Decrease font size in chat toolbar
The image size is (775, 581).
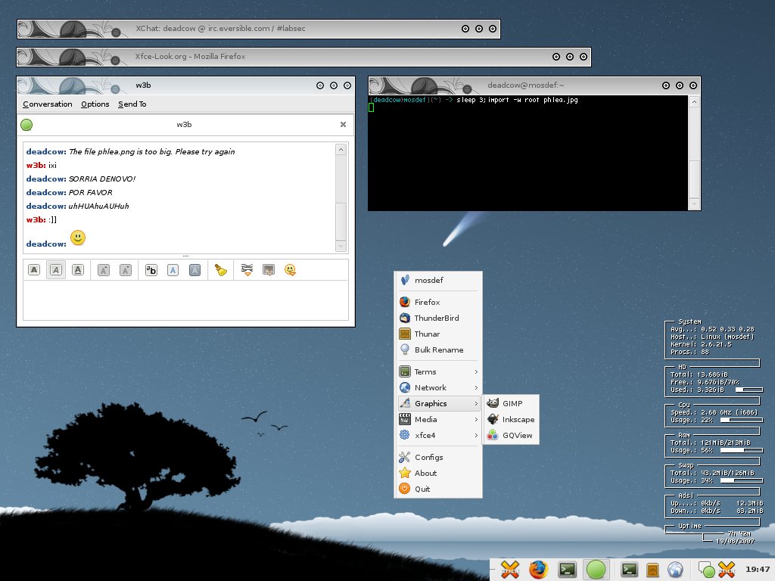tap(126, 270)
